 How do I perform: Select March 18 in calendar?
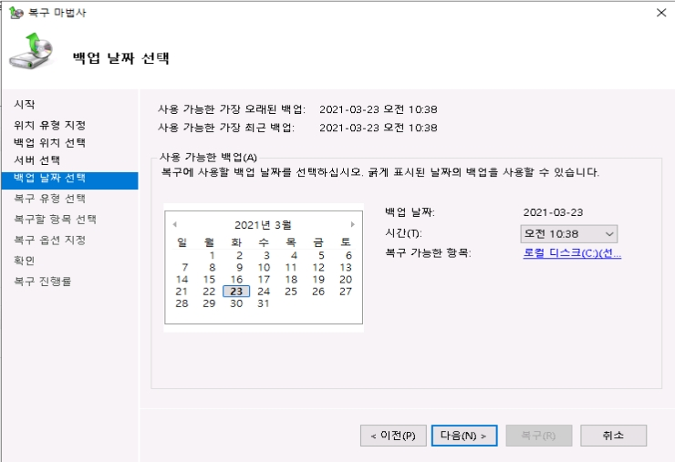tap(291, 279)
